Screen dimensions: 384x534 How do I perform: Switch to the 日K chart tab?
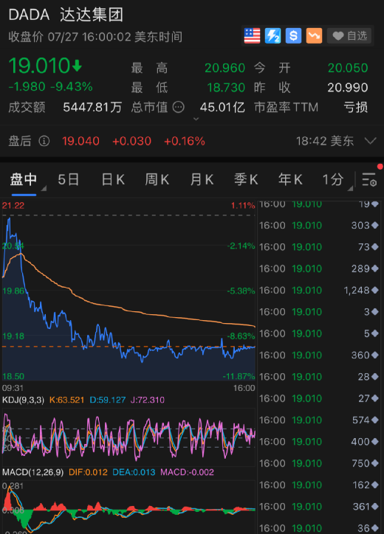point(113,179)
